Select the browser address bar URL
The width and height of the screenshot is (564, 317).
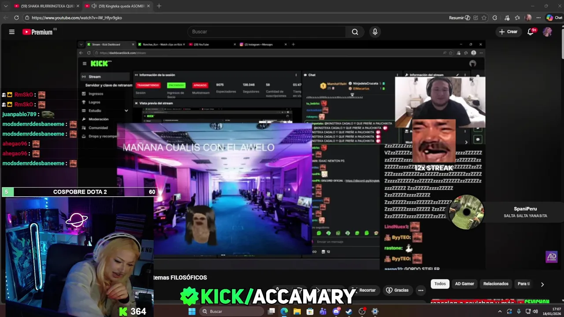(77, 18)
